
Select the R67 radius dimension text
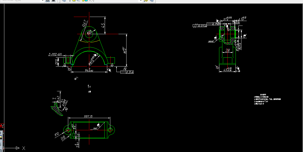pos(85,23)
